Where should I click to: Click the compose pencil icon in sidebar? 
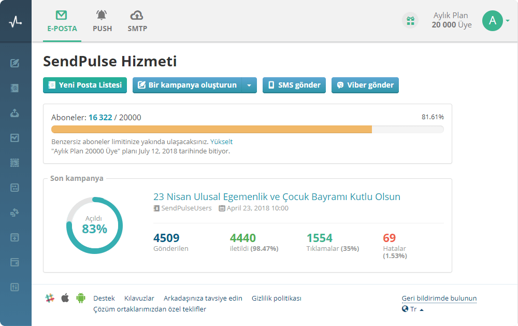coord(15,63)
